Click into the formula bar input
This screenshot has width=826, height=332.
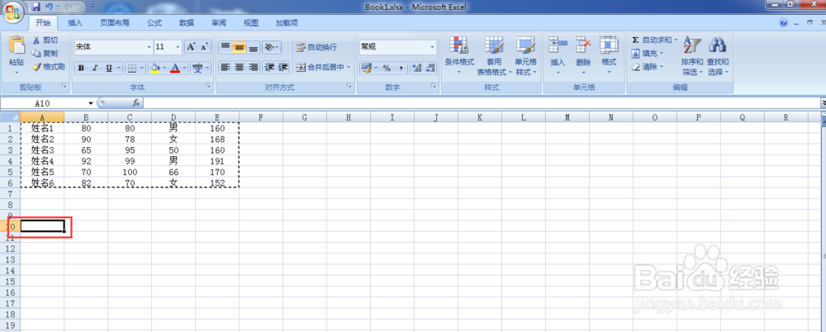coord(482,102)
